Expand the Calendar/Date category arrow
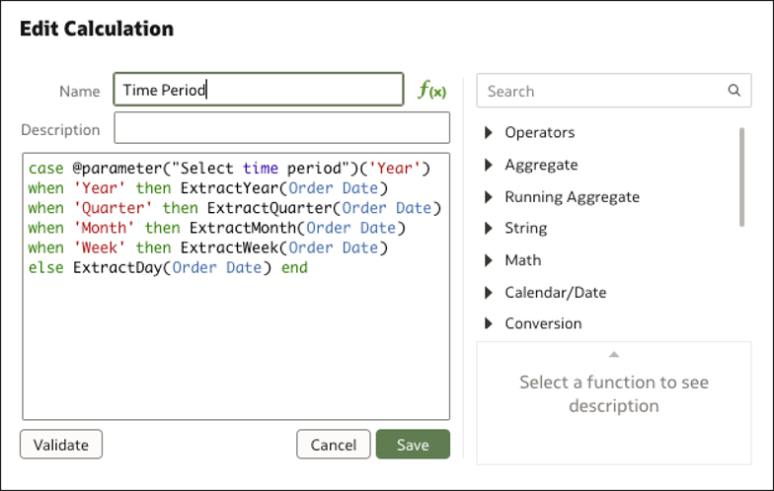This screenshot has width=774, height=491. 489,293
